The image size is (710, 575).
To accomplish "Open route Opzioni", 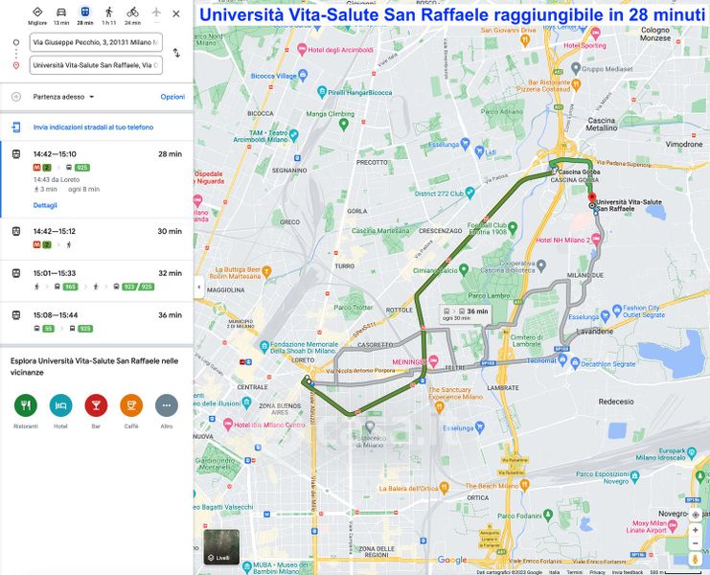I will 172,97.
